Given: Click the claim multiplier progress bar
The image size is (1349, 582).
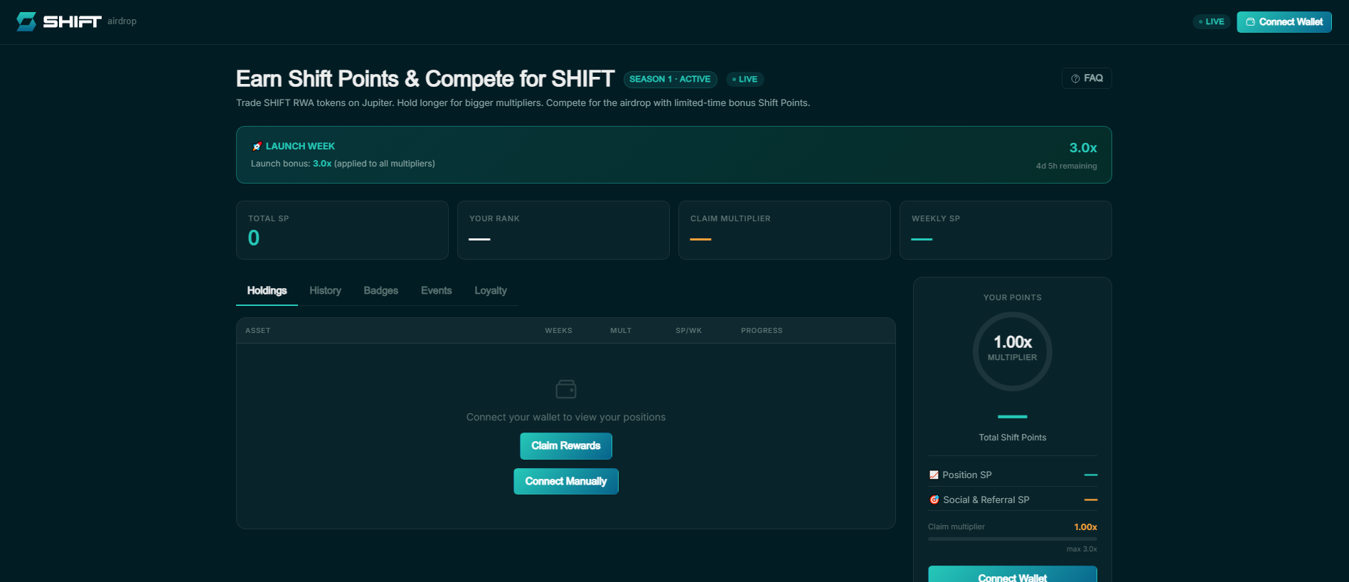Looking at the screenshot, I should [1013, 539].
